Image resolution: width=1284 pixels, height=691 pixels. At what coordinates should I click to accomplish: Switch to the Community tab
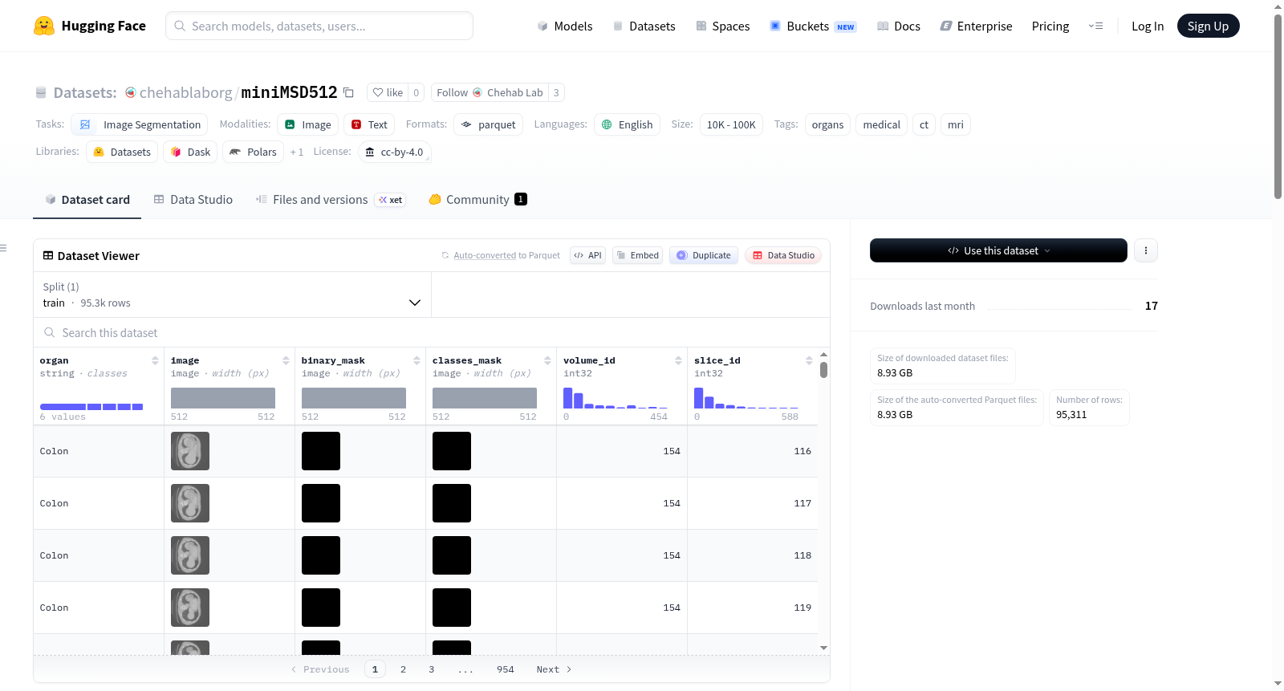[477, 200]
